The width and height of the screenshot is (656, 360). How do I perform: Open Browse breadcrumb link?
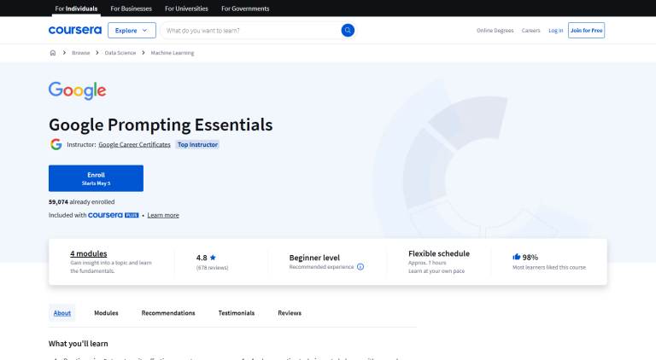point(81,53)
